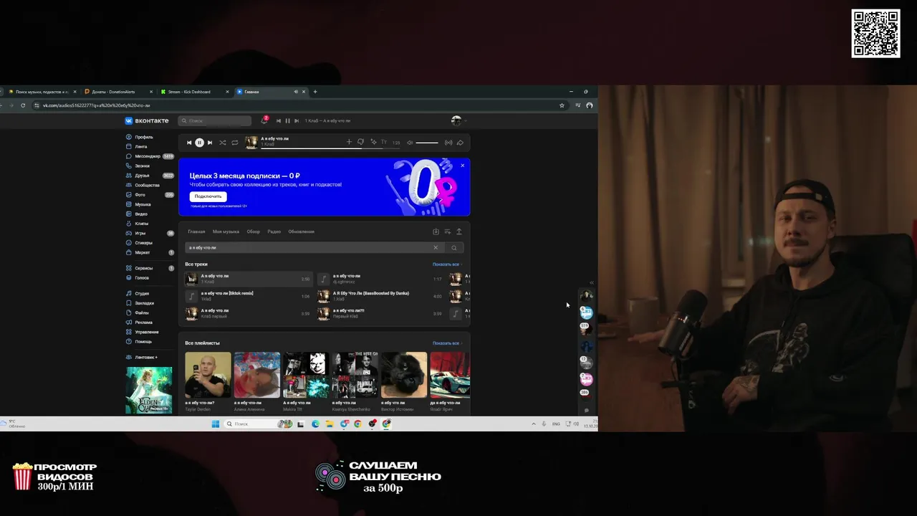Switch to the Моя музыка tab
917x516 pixels.
[226, 231]
